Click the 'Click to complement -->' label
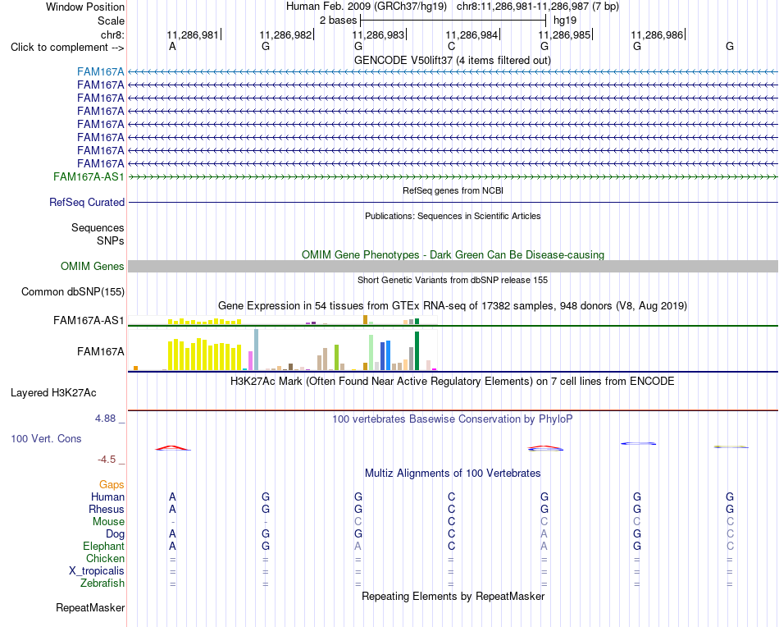 [x=67, y=48]
